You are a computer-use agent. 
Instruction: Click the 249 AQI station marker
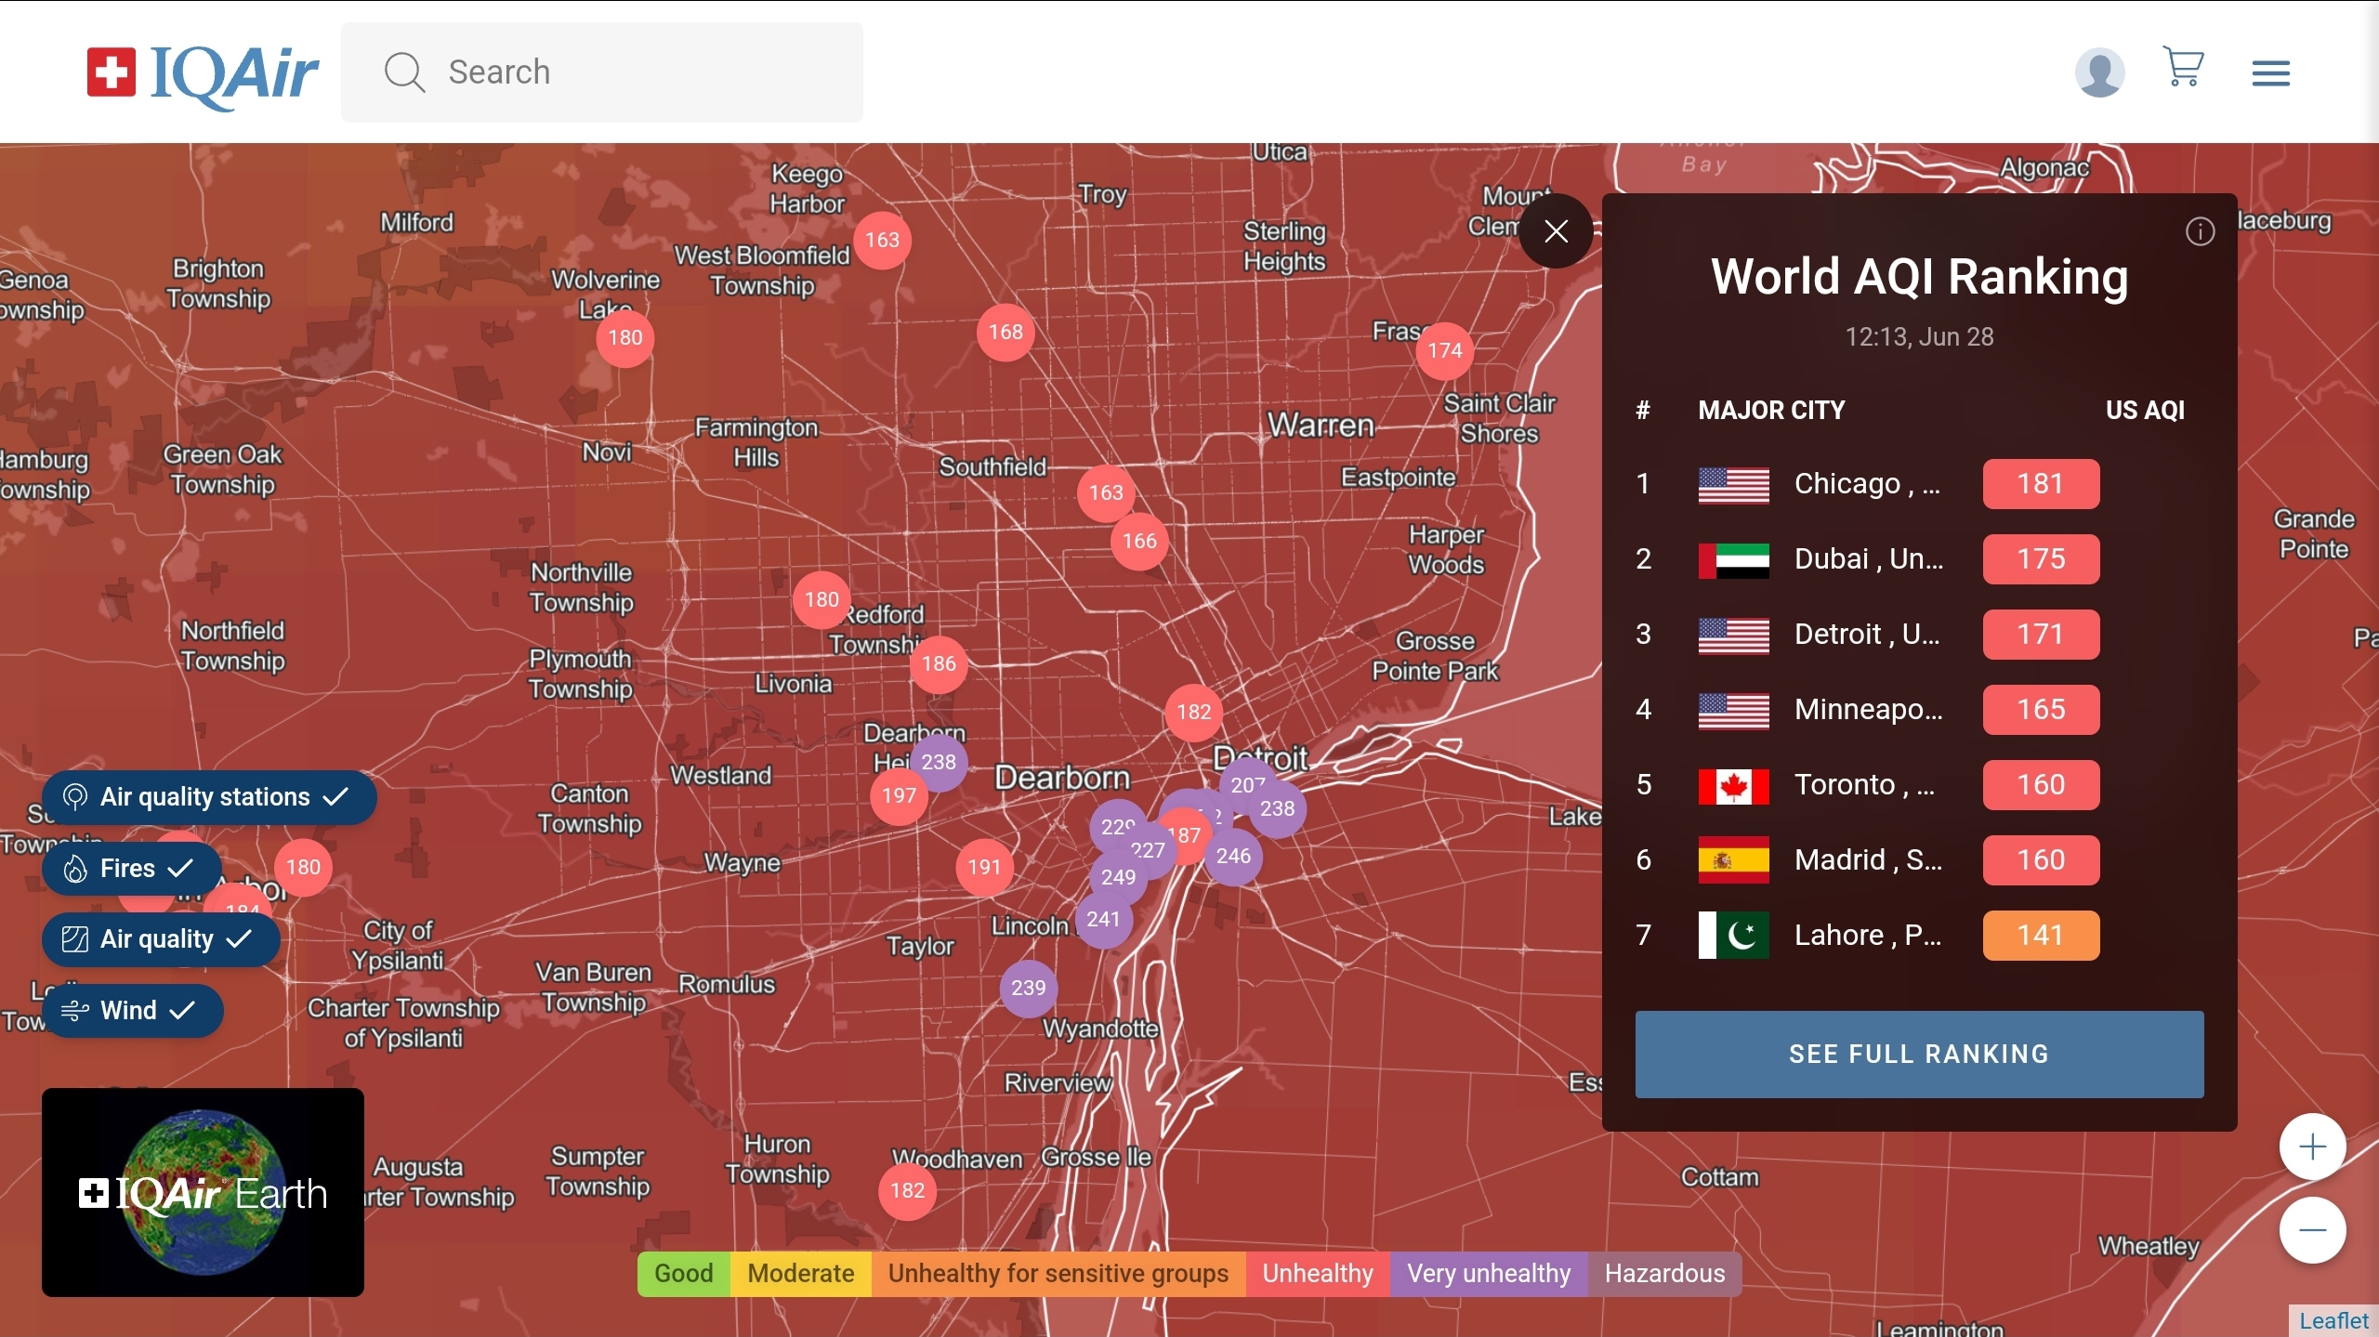click(x=1117, y=878)
